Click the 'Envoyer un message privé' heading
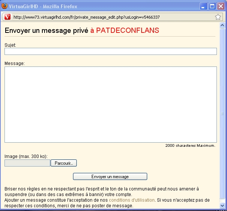Viewport: 227px width, 211px height. [46, 31]
